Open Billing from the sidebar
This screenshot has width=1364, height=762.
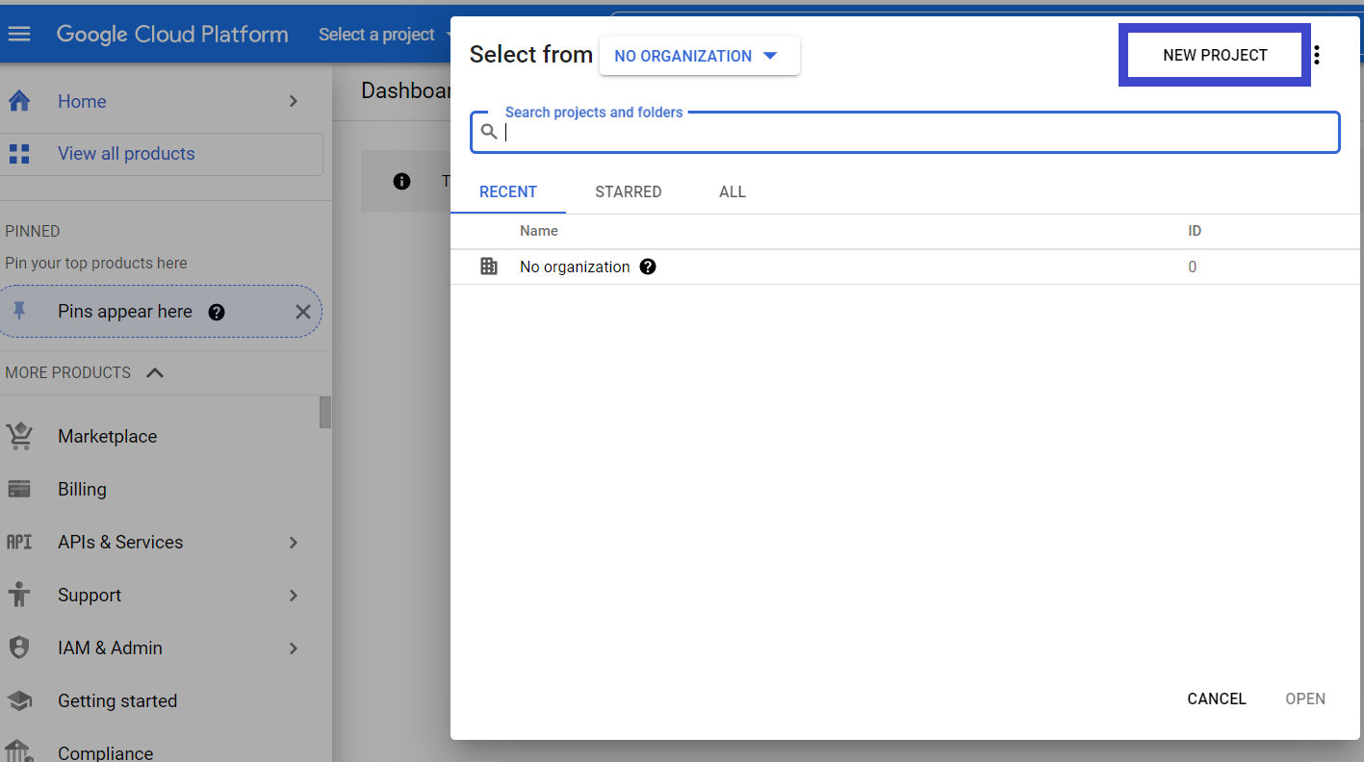(82, 489)
